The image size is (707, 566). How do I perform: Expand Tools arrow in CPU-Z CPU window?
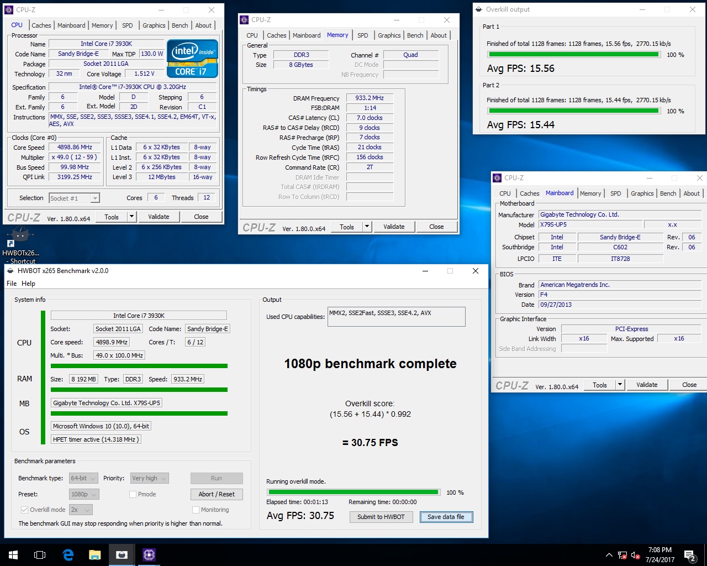point(132,217)
